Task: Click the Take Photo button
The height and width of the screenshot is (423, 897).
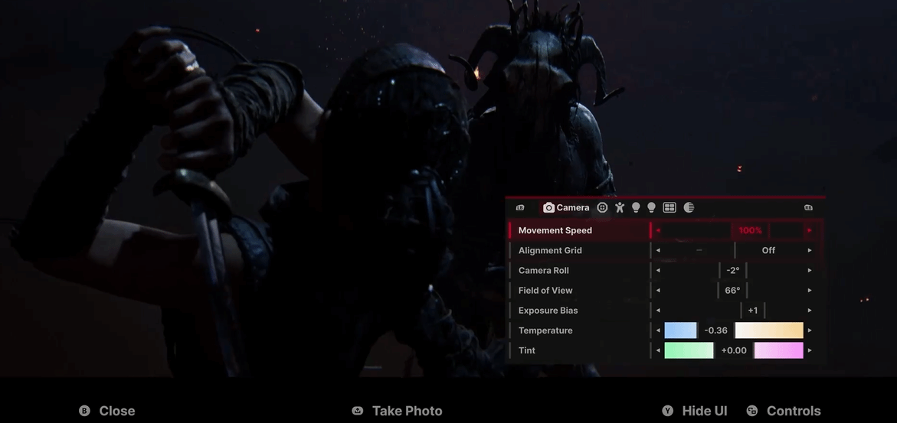Action: (x=398, y=411)
